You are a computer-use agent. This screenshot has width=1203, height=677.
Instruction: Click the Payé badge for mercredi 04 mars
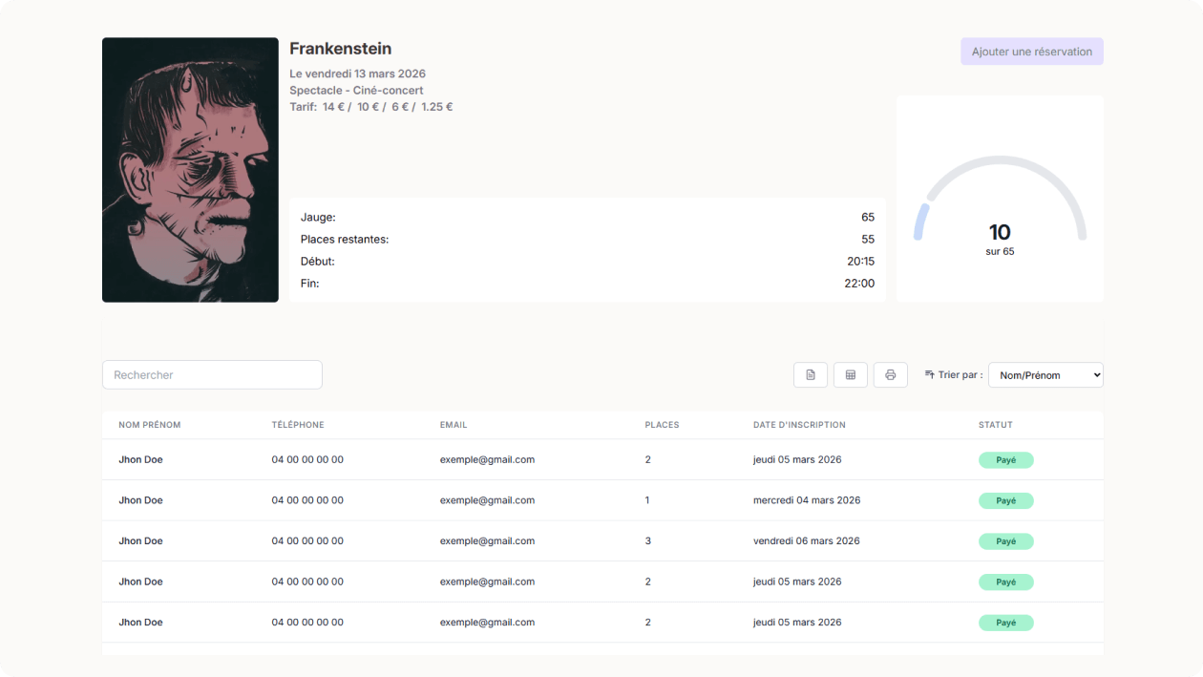point(1005,500)
